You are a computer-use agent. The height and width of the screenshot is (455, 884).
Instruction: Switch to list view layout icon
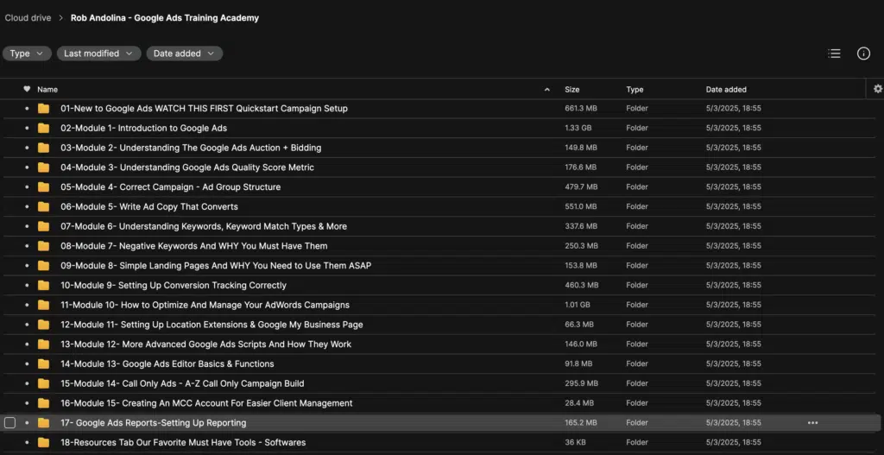[x=834, y=54]
